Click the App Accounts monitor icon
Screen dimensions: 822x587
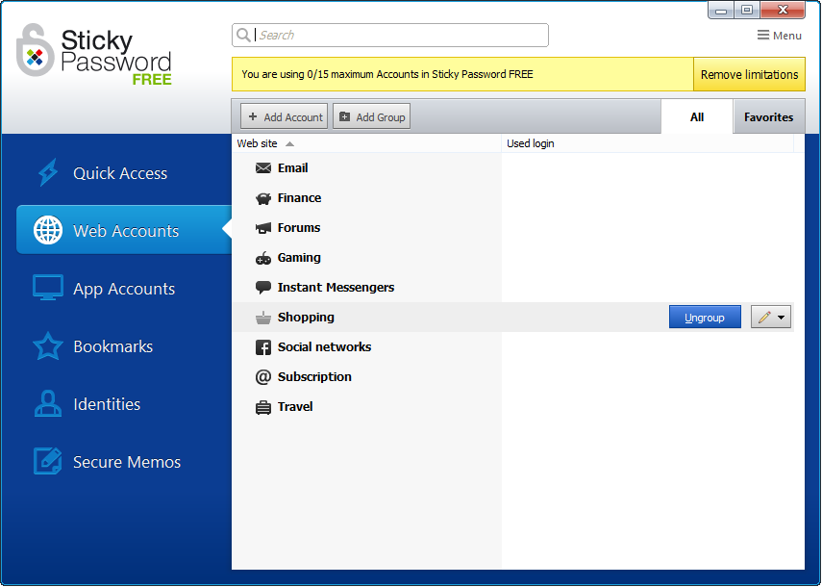(48, 288)
